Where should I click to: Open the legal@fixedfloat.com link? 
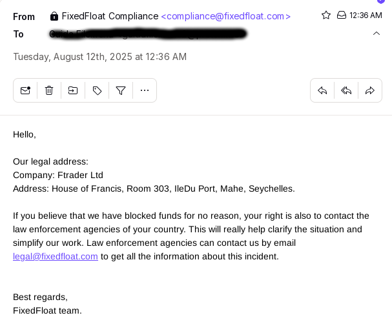56,257
